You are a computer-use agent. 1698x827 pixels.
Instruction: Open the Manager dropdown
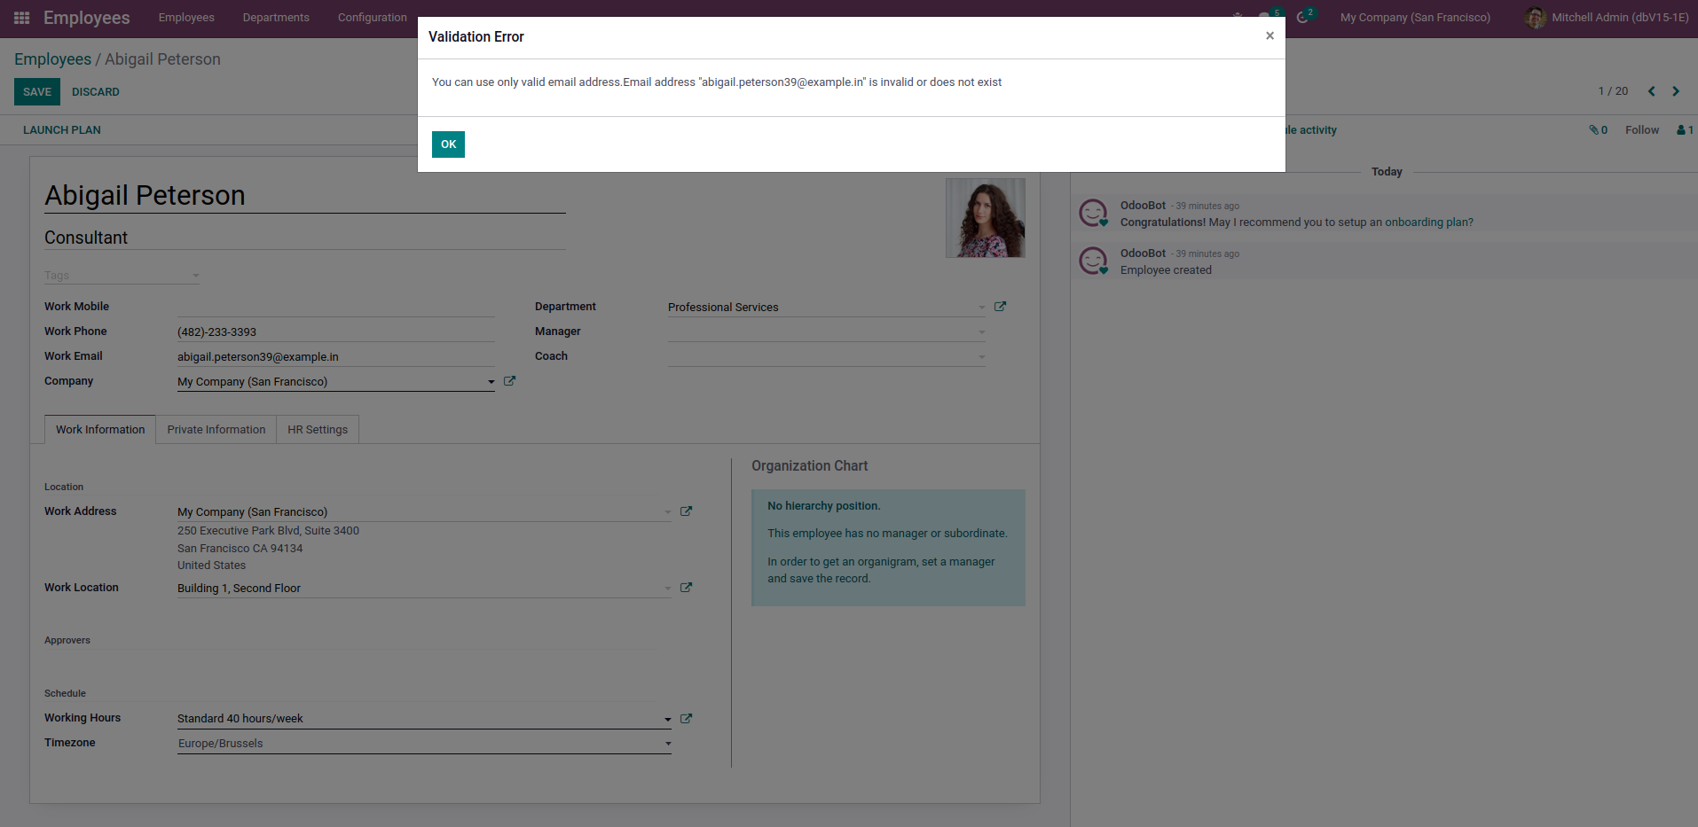(x=981, y=332)
